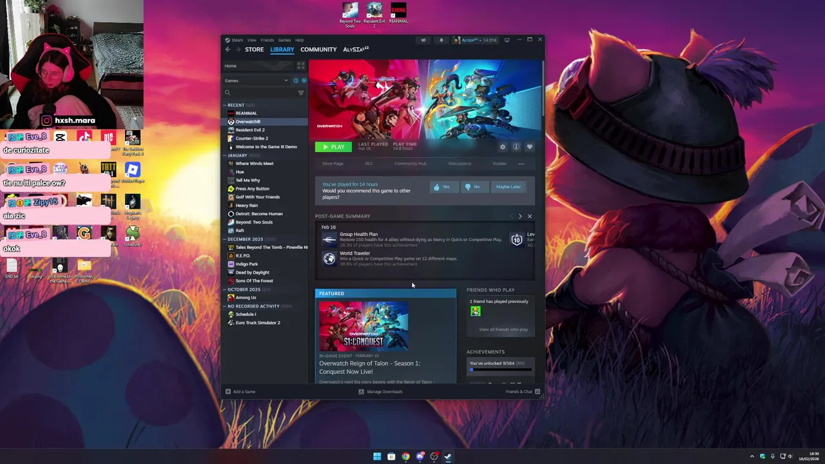825x464 pixels.
Task: Open the Friends menu
Action: point(267,40)
